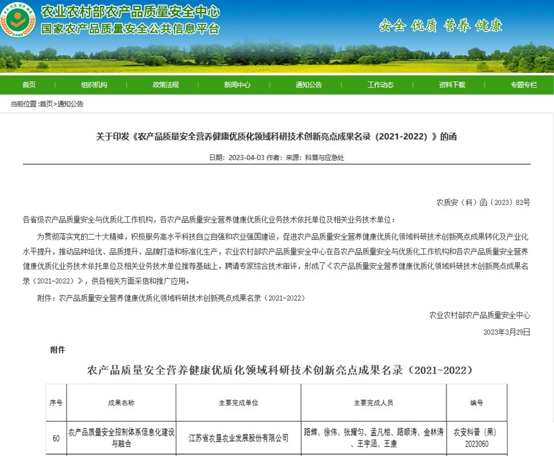Click the 农安科普(果) 2023060 code cell

tap(476, 438)
